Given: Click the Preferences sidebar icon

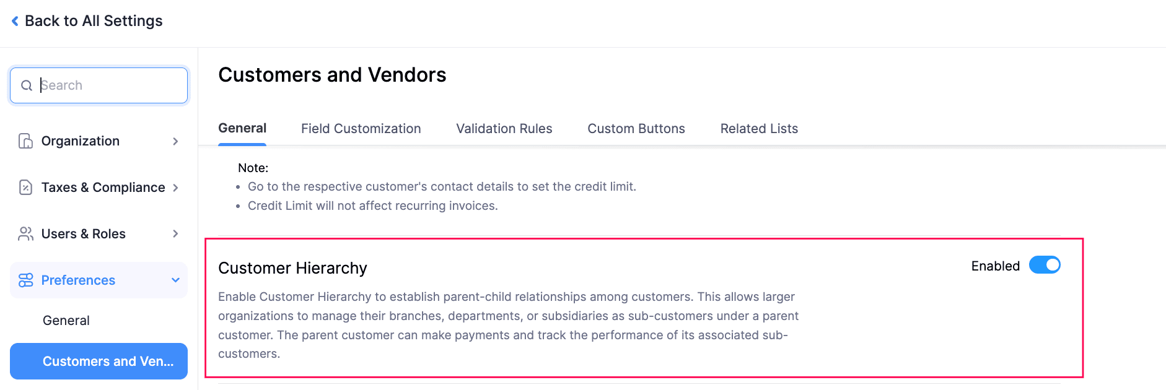Looking at the screenshot, I should pyautogui.click(x=25, y=280).
